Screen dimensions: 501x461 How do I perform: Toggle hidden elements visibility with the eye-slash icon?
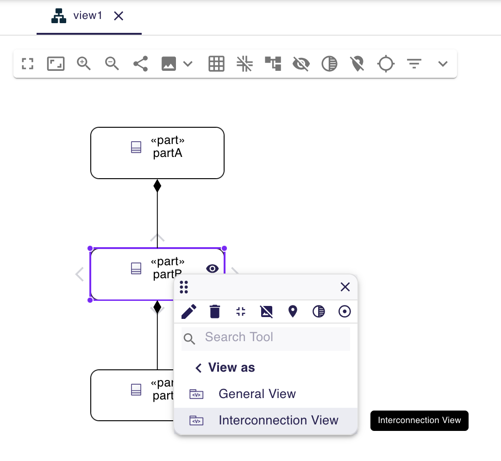(301, 63)
